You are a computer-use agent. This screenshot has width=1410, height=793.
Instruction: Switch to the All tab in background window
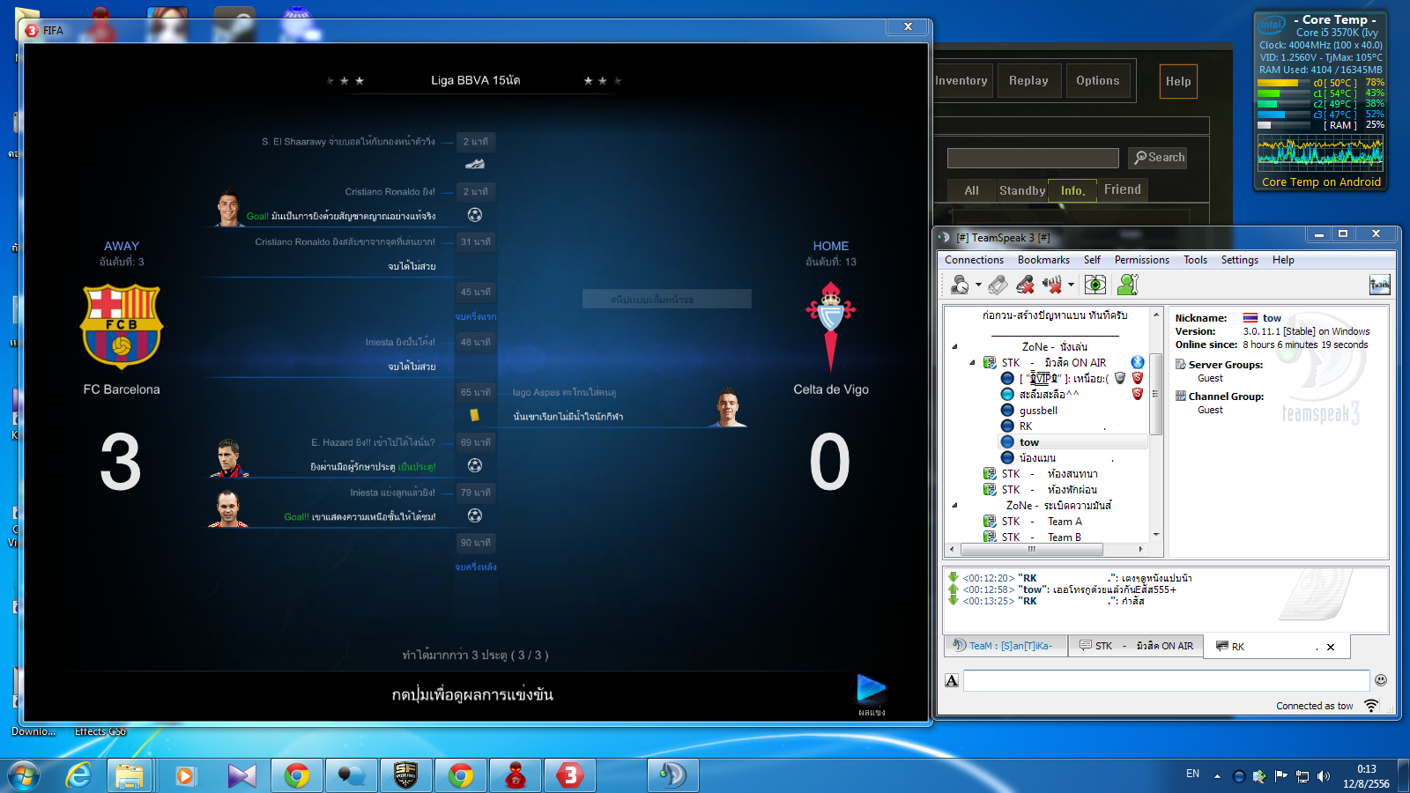point(971,190)
